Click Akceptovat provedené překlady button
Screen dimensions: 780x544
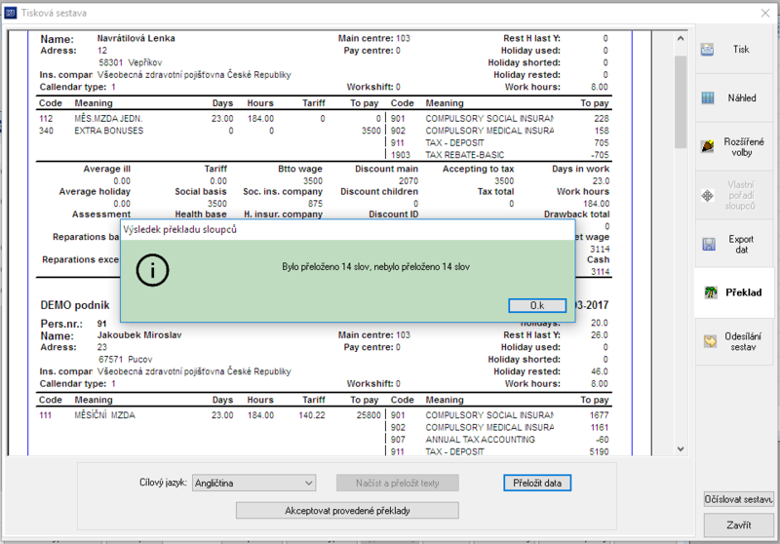(x=347, y=511)
